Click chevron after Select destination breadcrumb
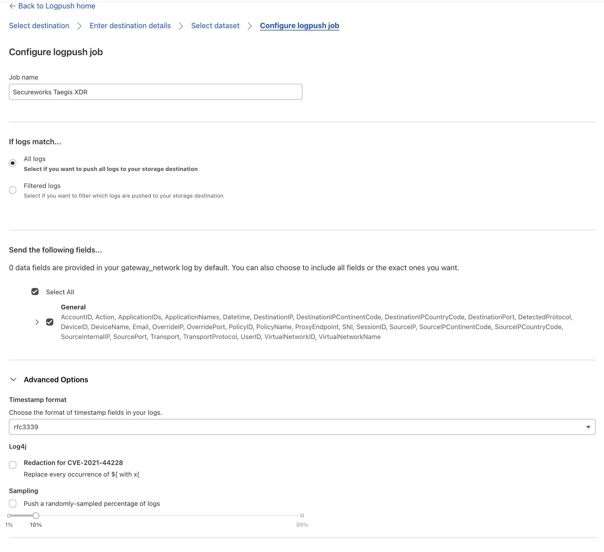The height and width of the screenshot is (552, 604). [79, 26]
